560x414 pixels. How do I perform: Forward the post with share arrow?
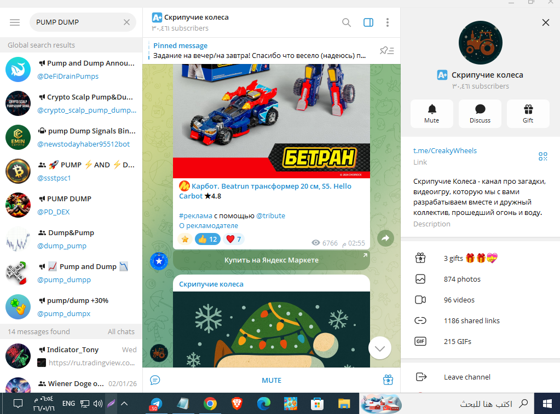[385, 238]
